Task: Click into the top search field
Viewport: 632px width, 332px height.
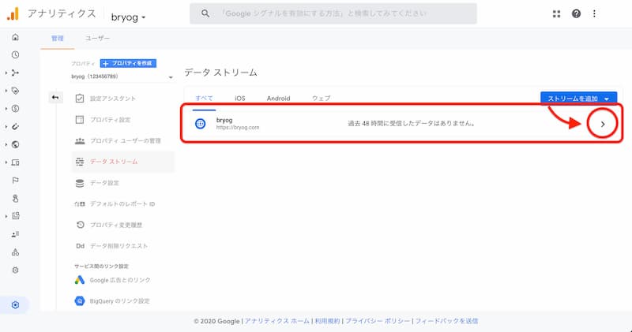Action: (x=333, y=13)
